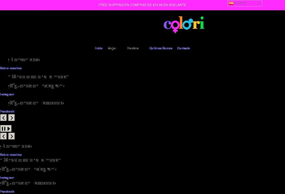The height and width of the screenshot is (194, 285).
Task: Select the lower ¡Síguenos en Instagram! heading
Action: (28, 169)
